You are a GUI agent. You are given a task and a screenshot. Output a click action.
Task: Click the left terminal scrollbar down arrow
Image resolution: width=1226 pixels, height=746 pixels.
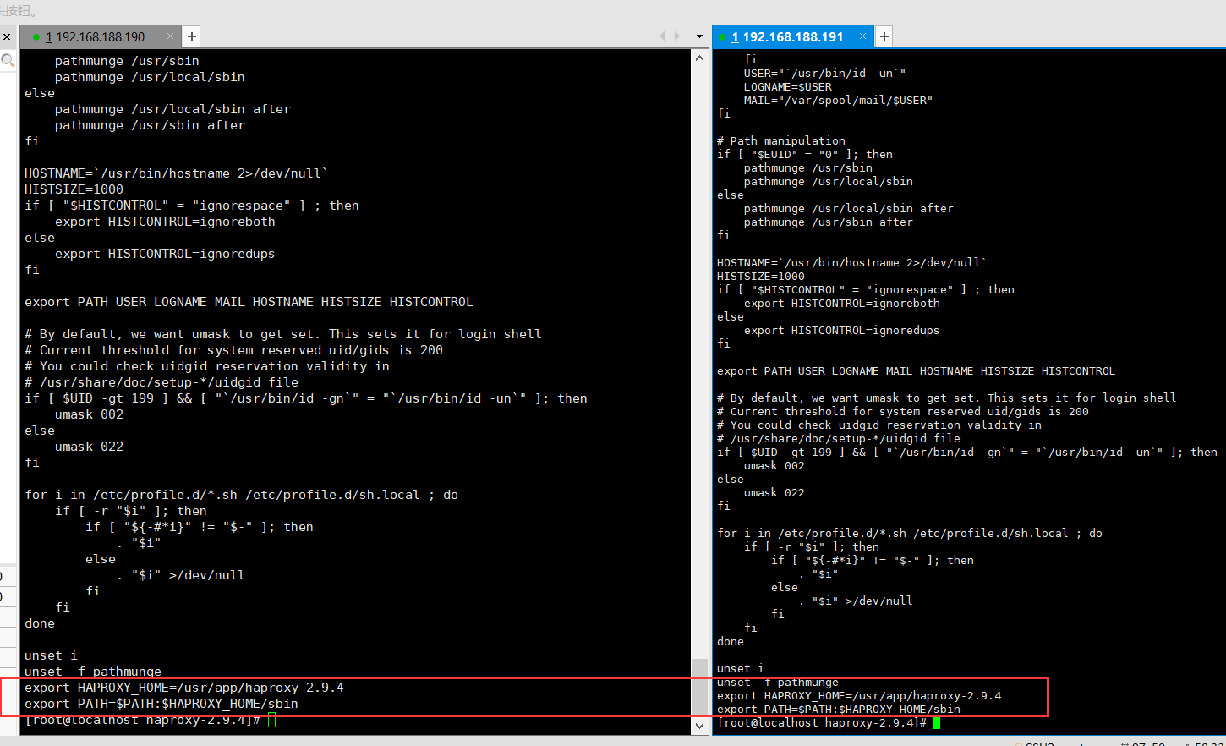pyautogui.click(x=699, y=726)
